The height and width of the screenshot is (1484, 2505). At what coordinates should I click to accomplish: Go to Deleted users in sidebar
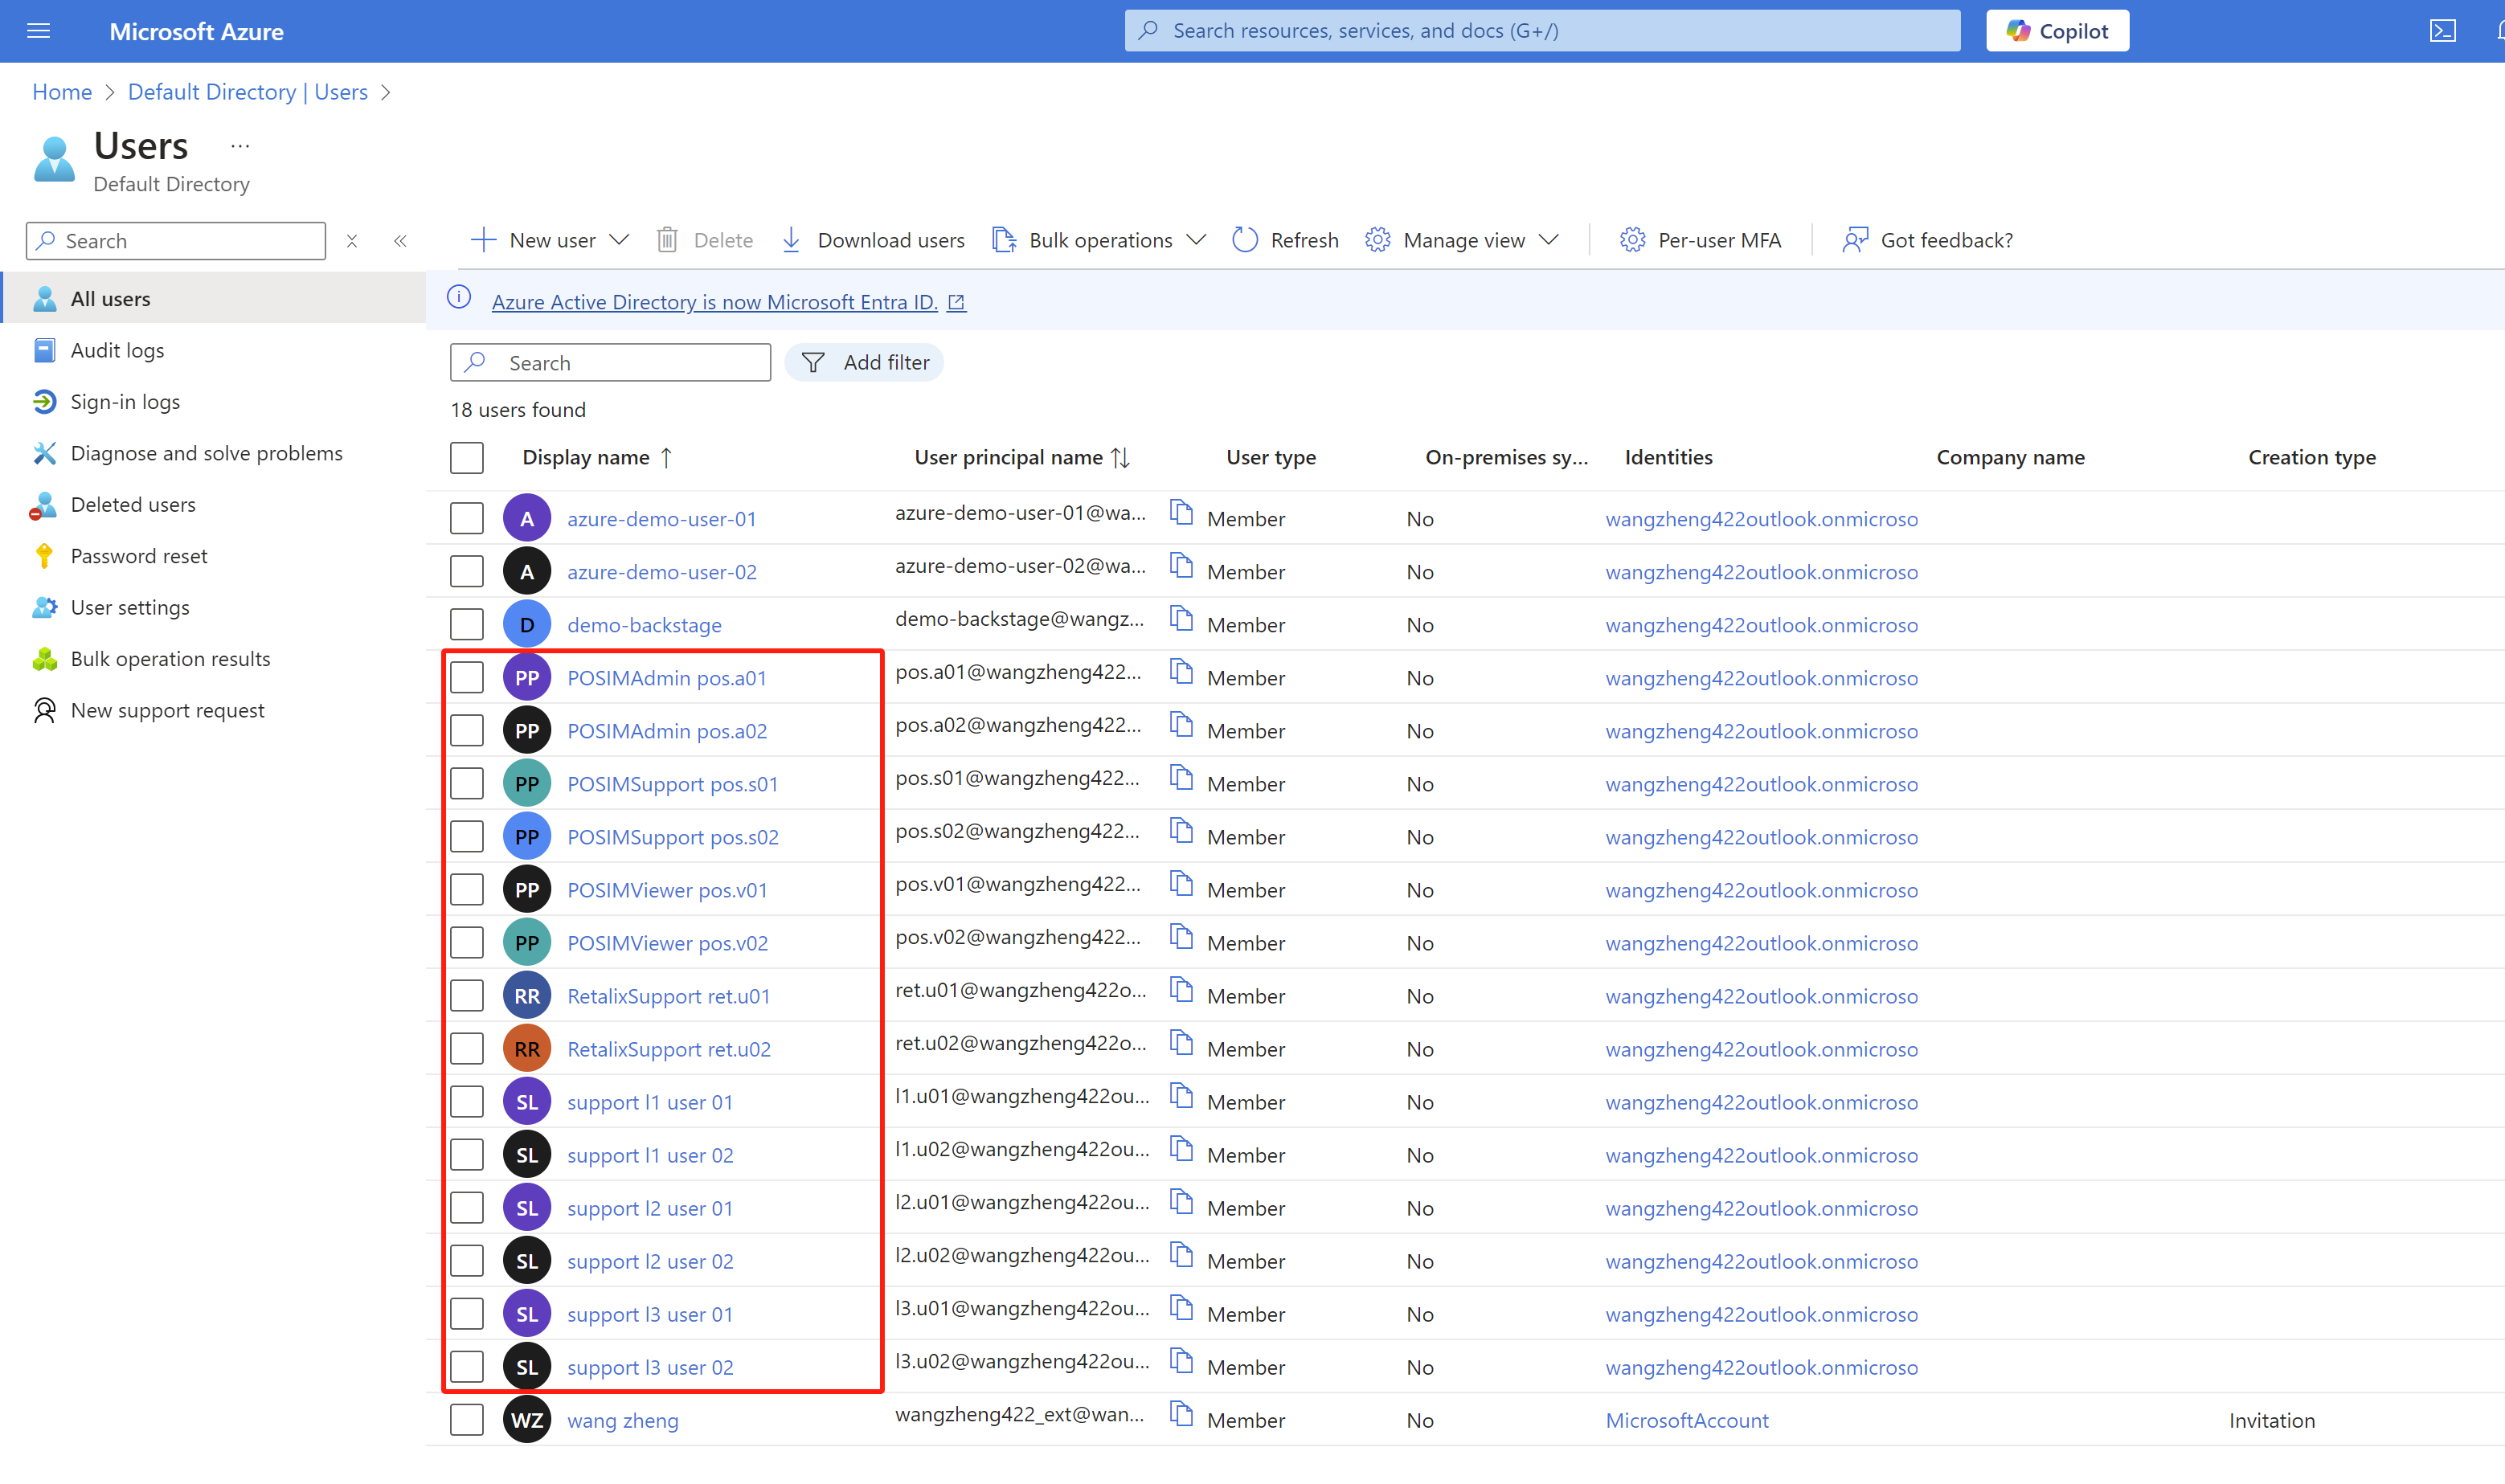133,505
